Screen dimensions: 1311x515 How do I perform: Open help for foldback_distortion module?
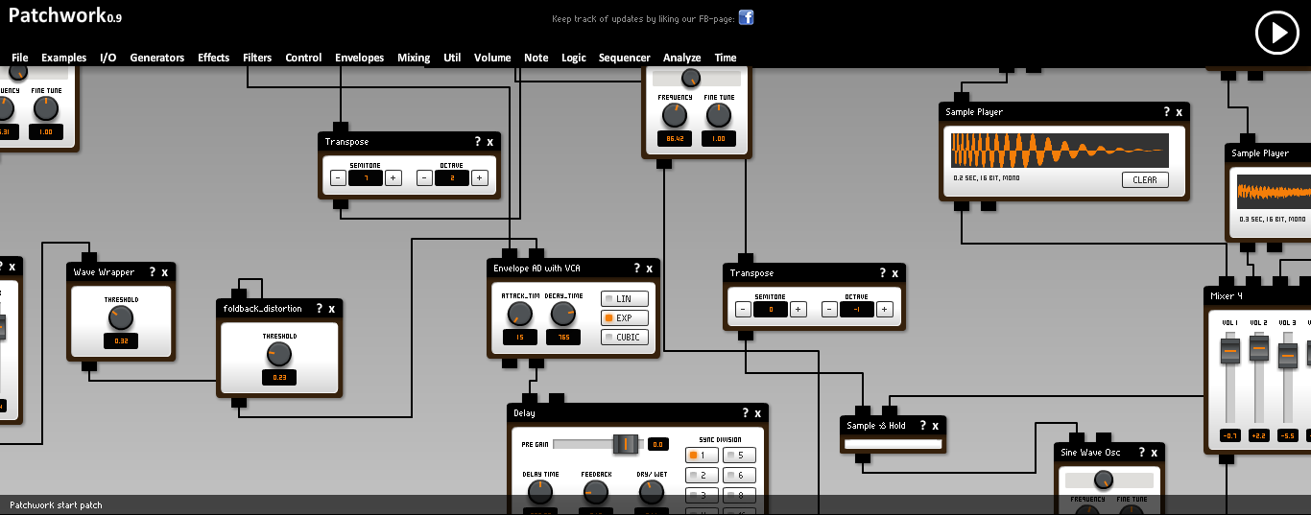320,309
